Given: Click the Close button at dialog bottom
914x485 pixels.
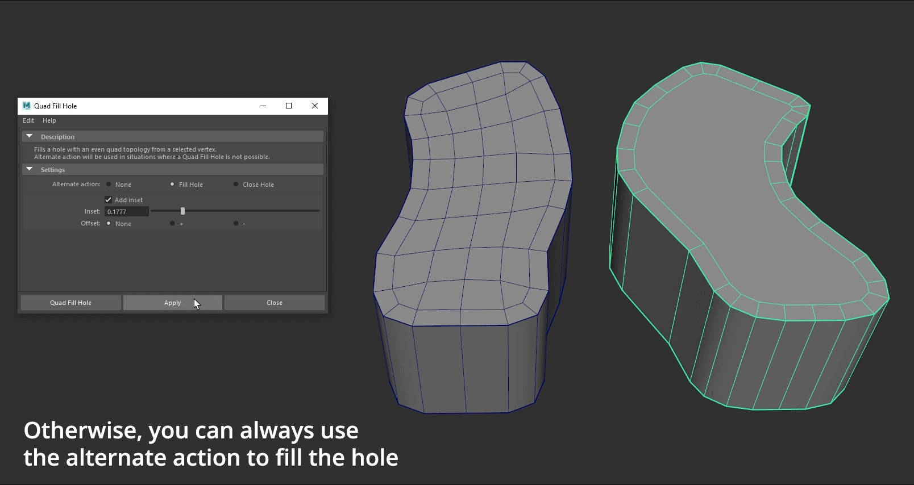Looking at the screenshot, I should pyautogui.click(x=275, y=303).
